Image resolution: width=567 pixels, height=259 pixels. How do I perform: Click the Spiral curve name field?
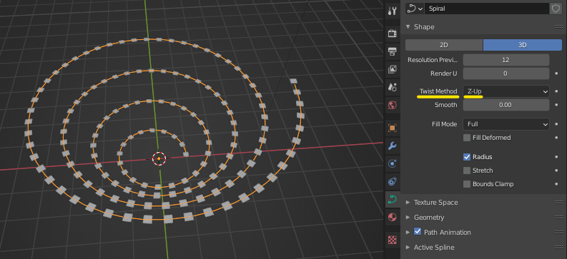click(487, 9)
